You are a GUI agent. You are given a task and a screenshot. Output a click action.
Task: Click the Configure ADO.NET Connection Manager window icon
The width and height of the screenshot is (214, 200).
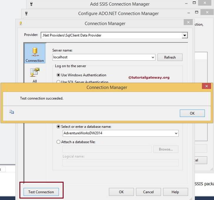tap(26, 13)
